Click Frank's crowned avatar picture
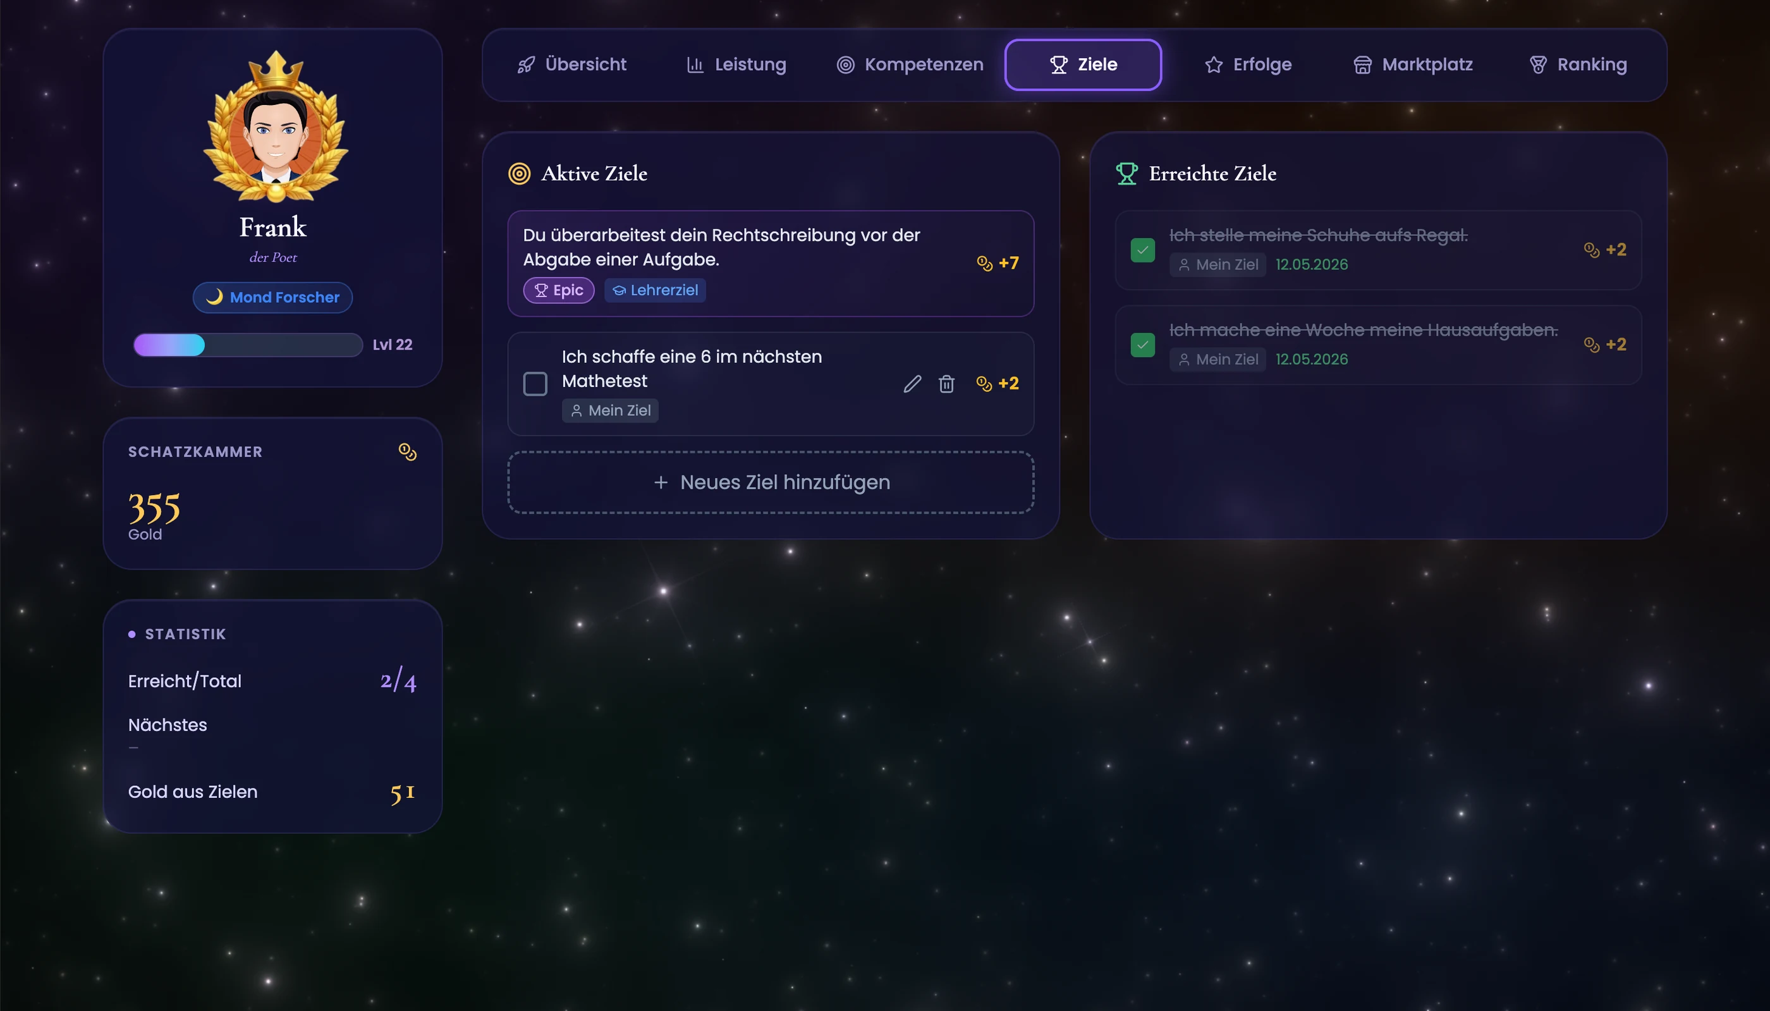This screenshot has height=1011, width=1770. [276, 128]
